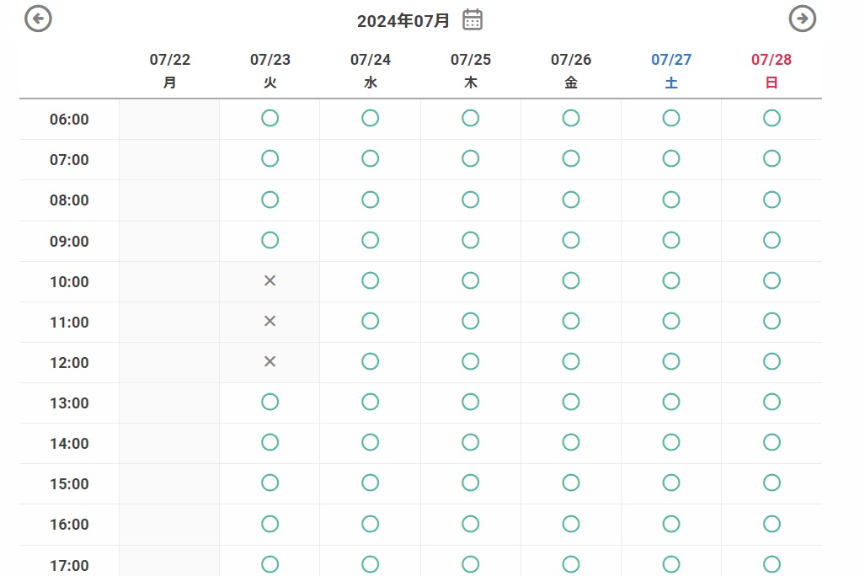Click the 2024年07月 month label

click(403, 21)
